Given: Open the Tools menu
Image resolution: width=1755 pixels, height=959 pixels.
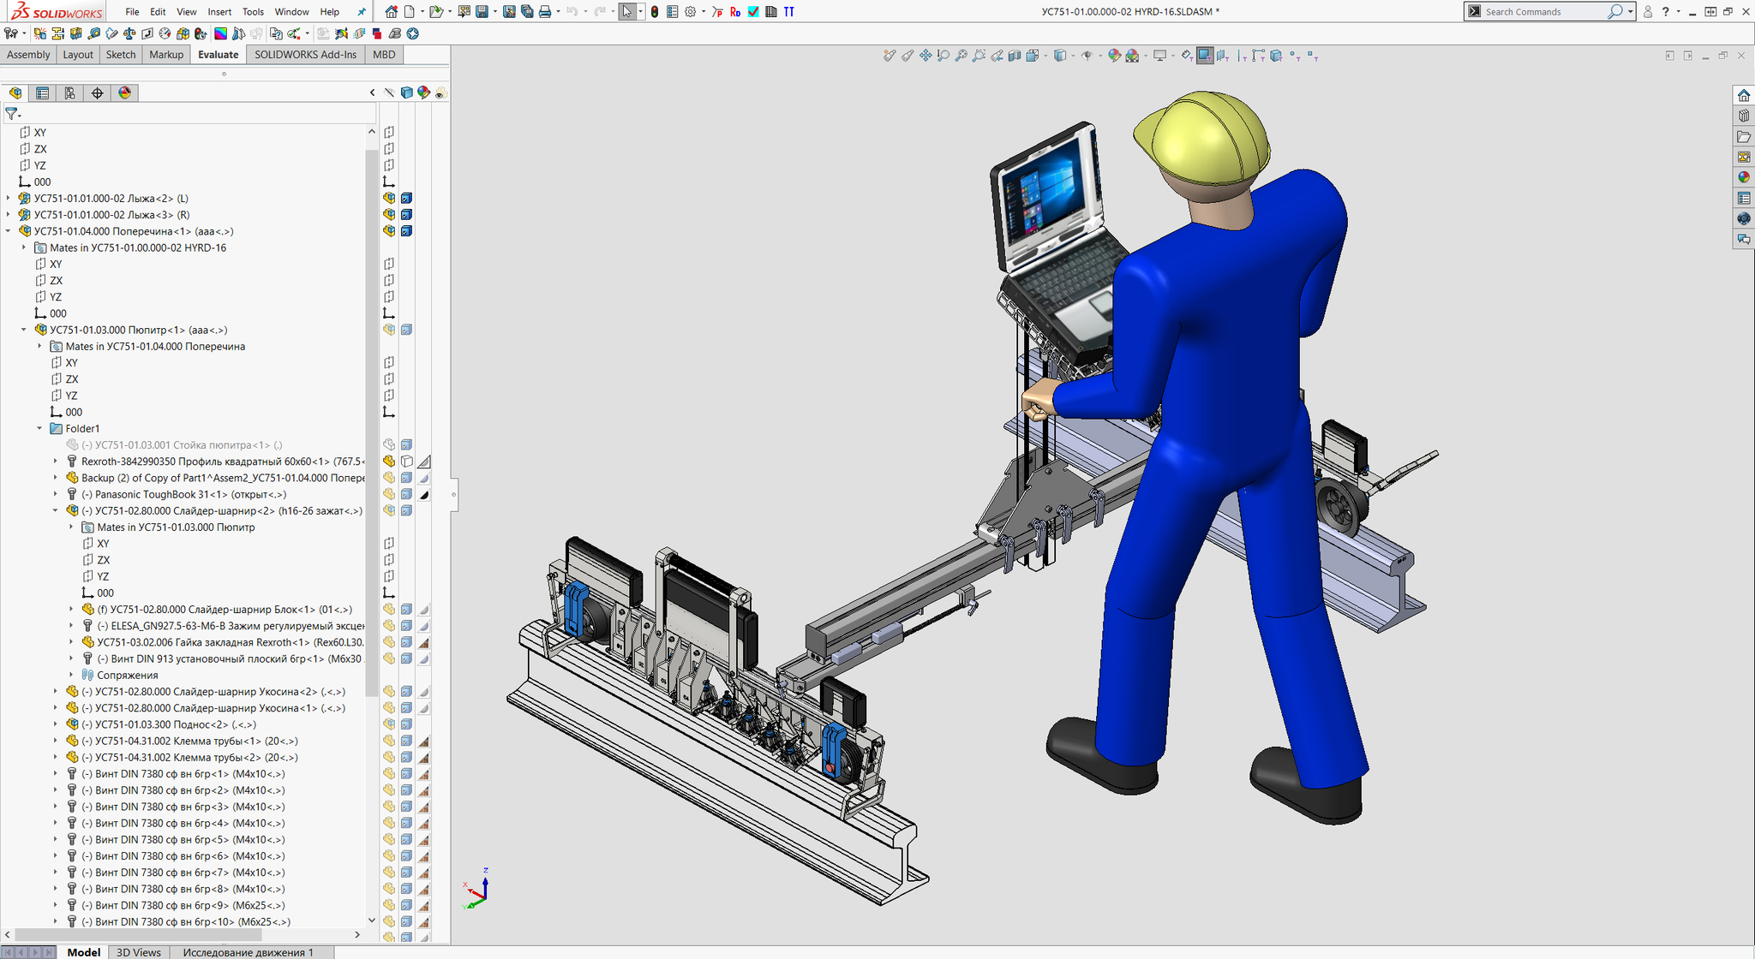Looking at the screenshot, I should 253,11.
